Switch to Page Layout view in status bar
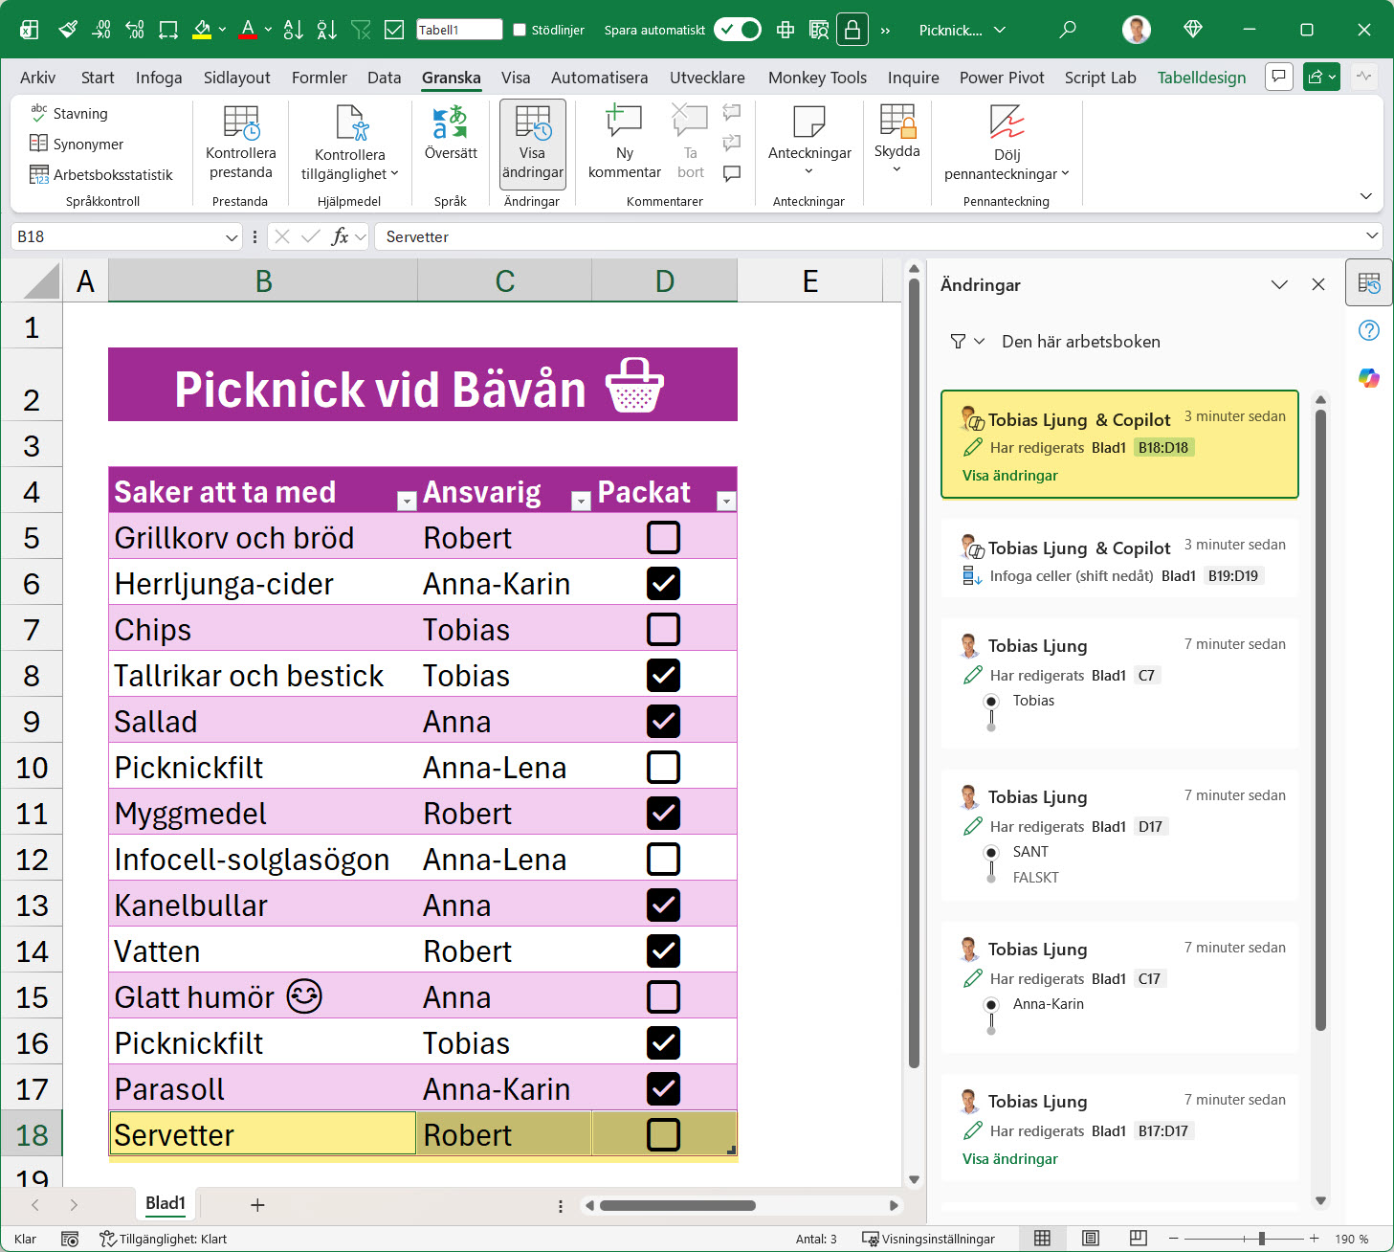This screenshot has height=1252, width=1394. pyautogui.click(x=1091, y=1239)
